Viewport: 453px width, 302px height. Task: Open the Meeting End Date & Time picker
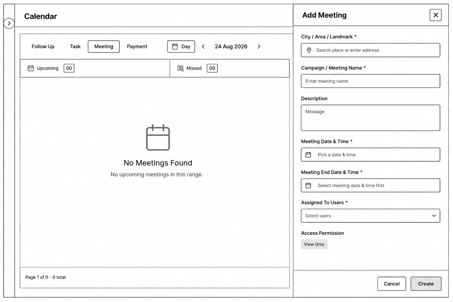point(370,186)
